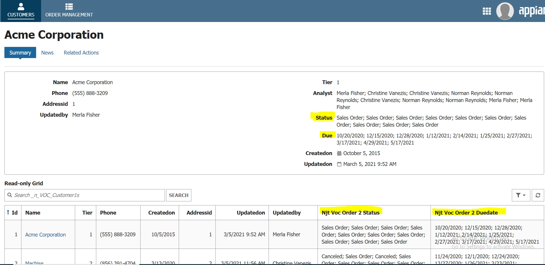Click the calendar icon beside Updatedon date
The width and height of the screenshot is (545, 265).
pyautogui.click(x=339, y=164)
